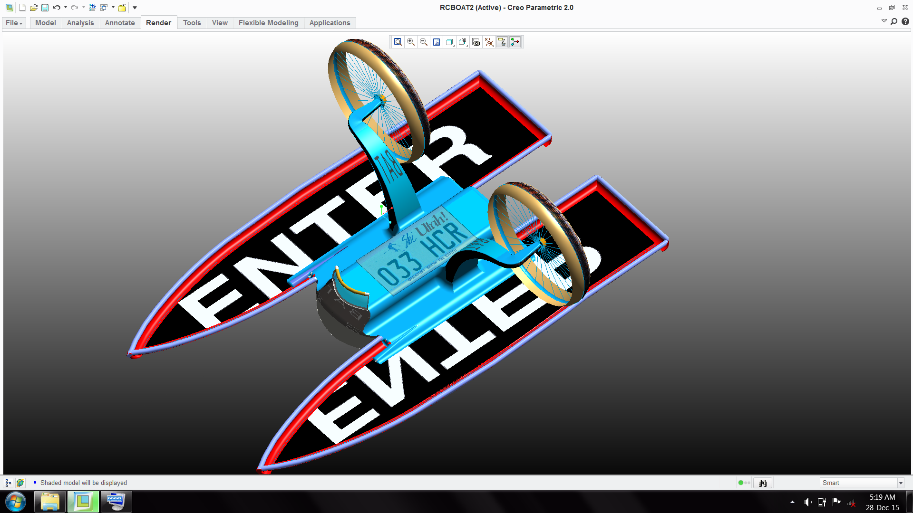This screenshot has width=913, height=513.
Task: Click the Find binoculars button
Action: pyautogui.click(x=763, y=483)
